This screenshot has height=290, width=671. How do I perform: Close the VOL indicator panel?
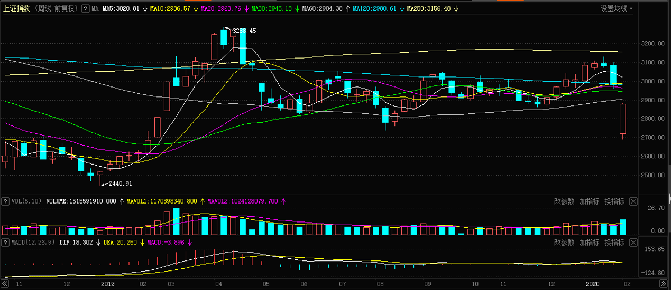[633, 201]
